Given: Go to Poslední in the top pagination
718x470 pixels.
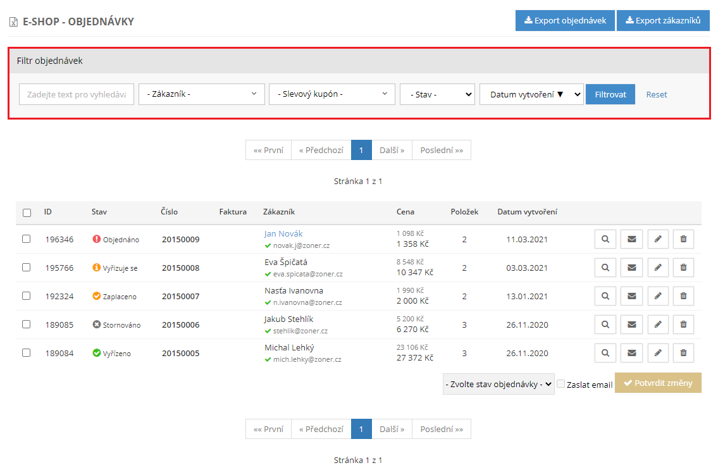Looking at the screenshot, I should pos(442,151).
